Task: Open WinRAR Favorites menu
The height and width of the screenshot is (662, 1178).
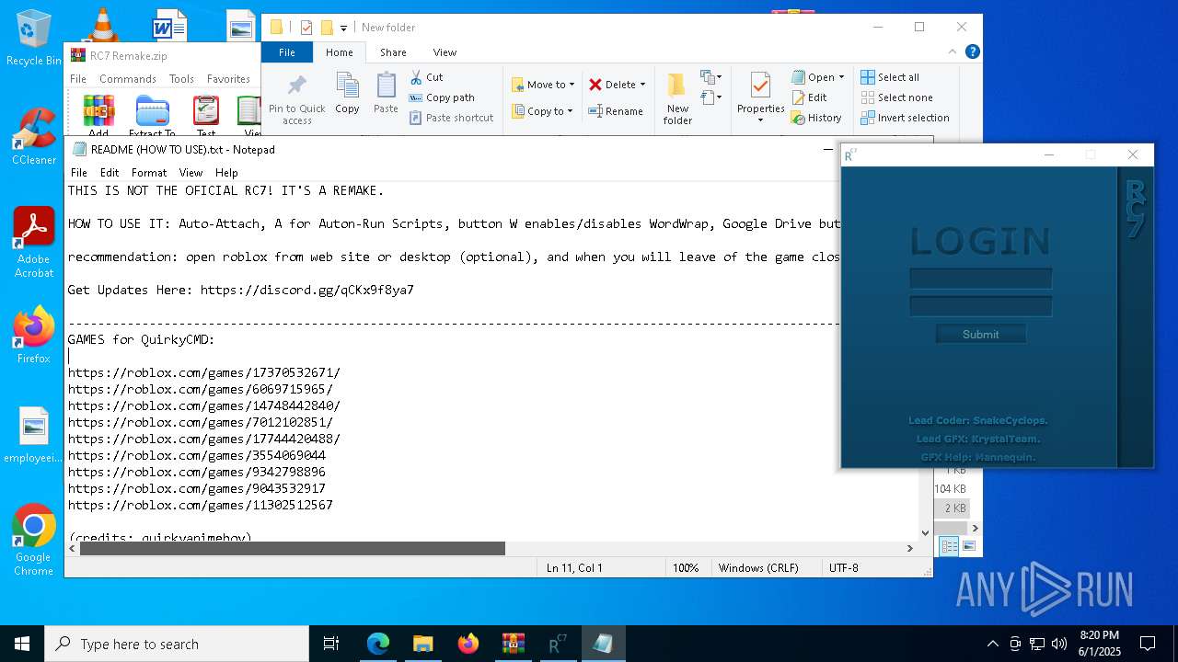Action: click(228, 79)
